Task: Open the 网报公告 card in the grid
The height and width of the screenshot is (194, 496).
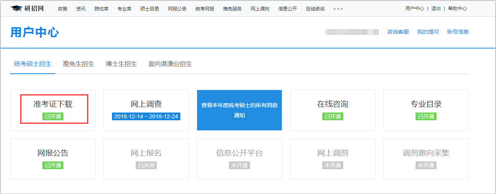Action: (x=53, y=159)
